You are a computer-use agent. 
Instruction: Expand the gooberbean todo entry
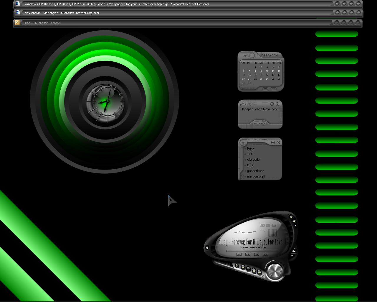pos(245,171)
